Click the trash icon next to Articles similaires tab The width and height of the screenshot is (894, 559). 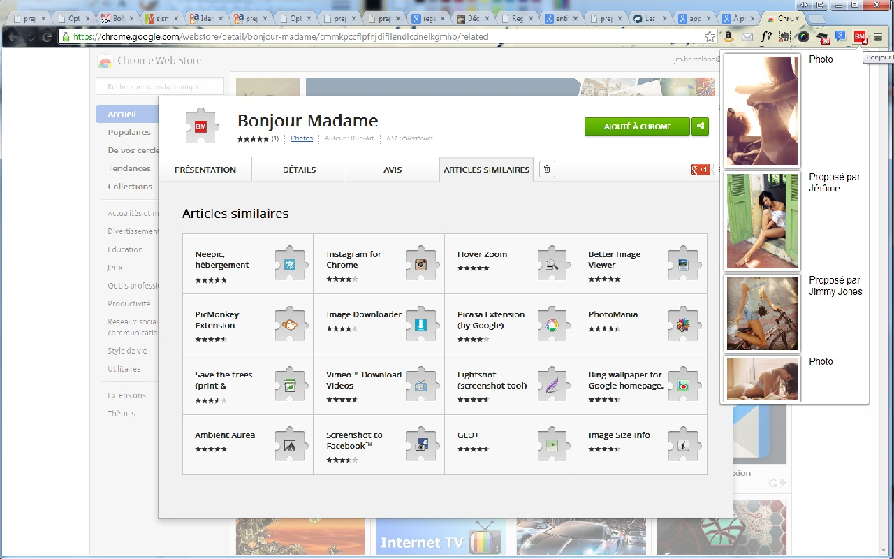click(x=548, y=169)
